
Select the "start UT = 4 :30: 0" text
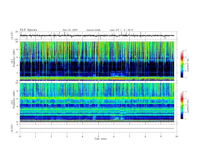121,30
